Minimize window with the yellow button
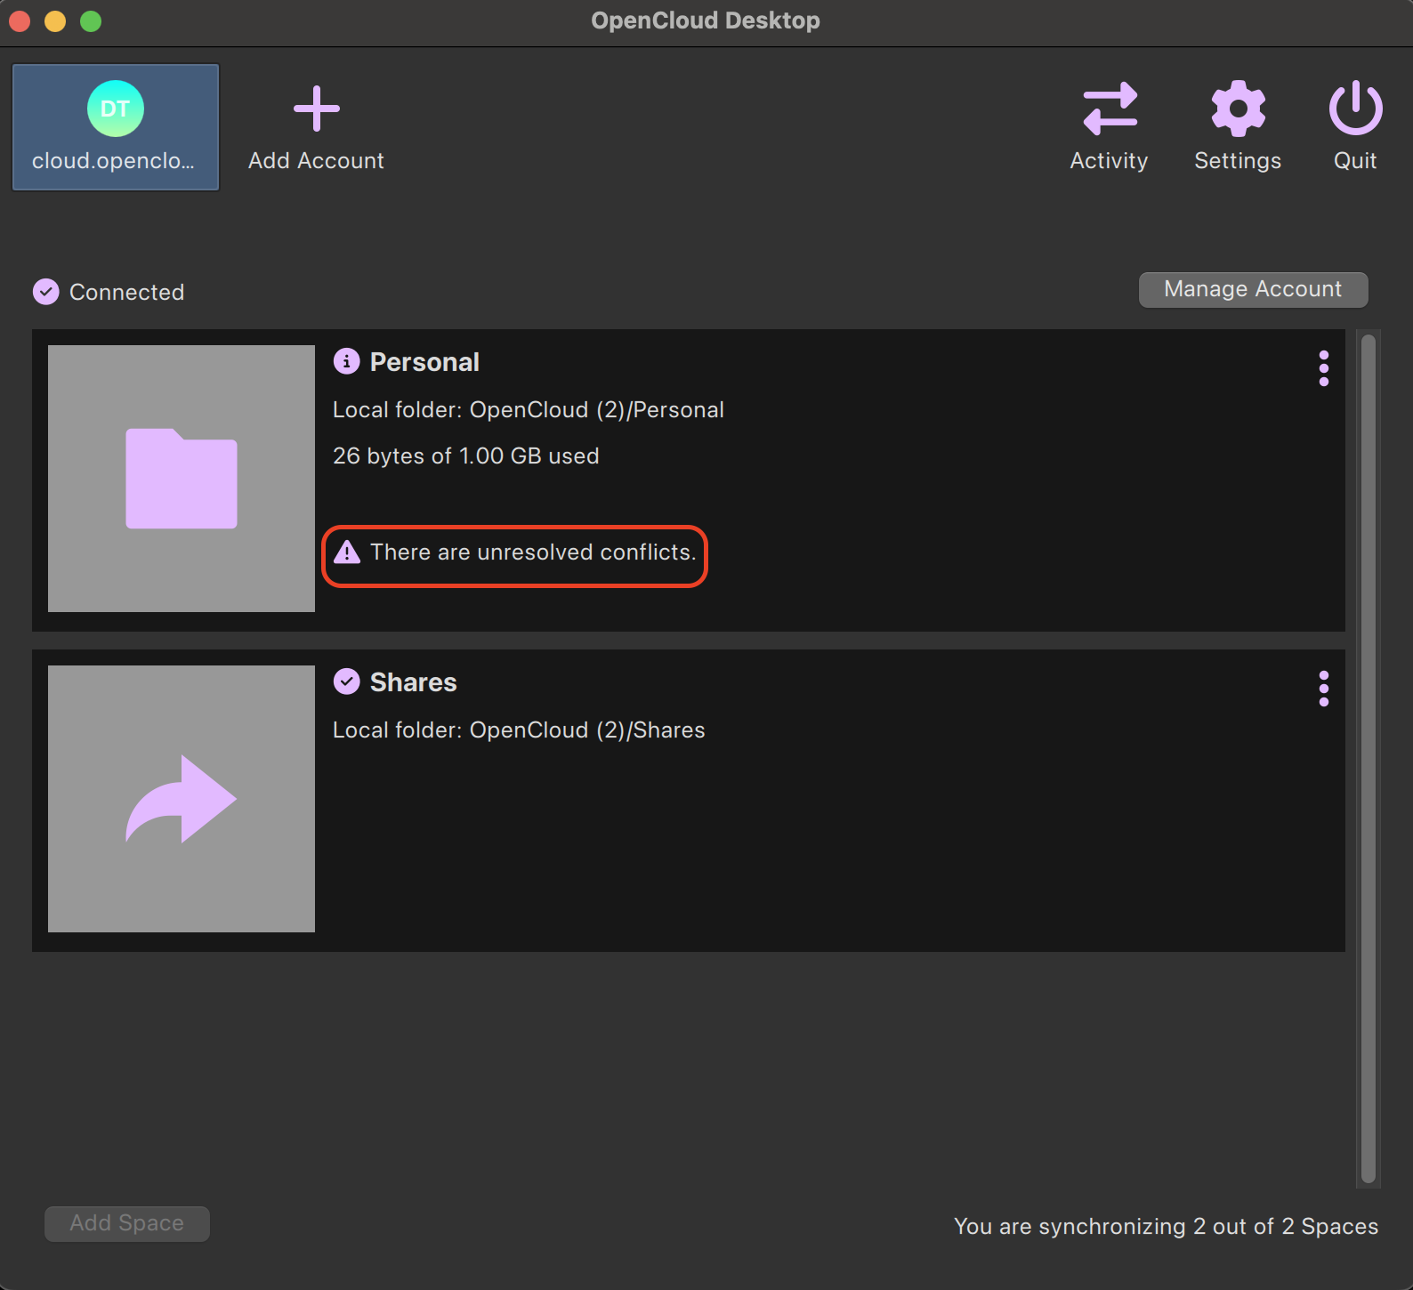Viewport: 1413px width, 1290px height. click(55, 20)
